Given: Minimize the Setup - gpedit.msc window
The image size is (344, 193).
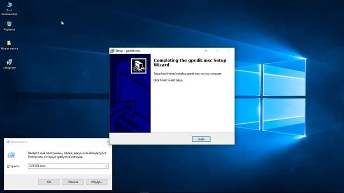Looking at the screenshot, I should [206, 51].
